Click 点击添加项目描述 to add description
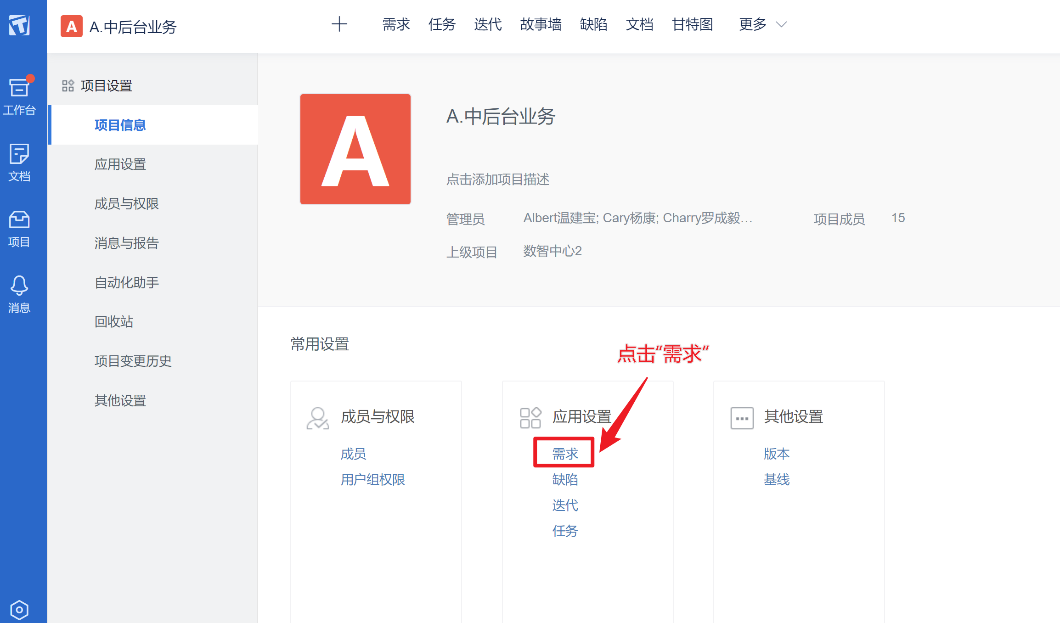The width and height of the screenshot is (1060, 623). tap(498, 179)
